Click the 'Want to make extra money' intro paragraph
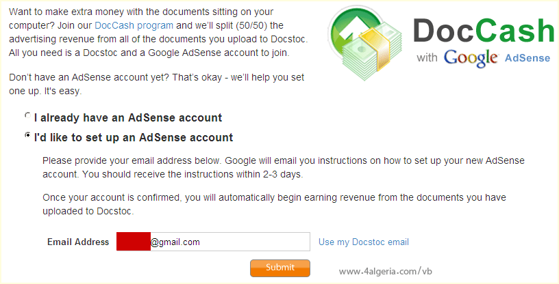The width and height of the screenshot is (559, 284). 158,31
